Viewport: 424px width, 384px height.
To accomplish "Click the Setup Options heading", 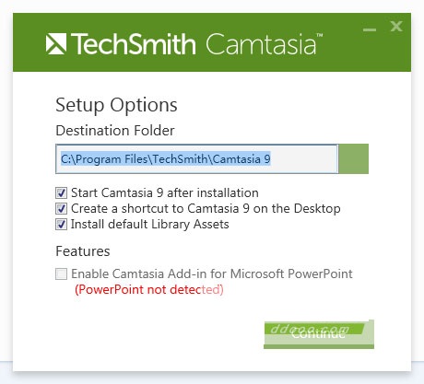I will [116, 105].
